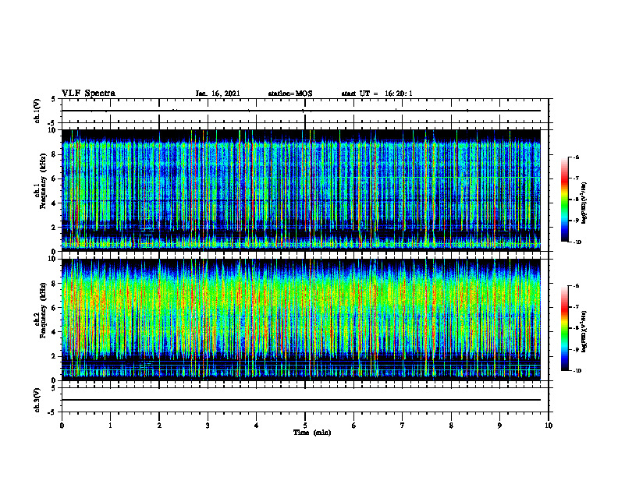
Task: Click the 'station=MOS' header text
Action: point(290,94)
